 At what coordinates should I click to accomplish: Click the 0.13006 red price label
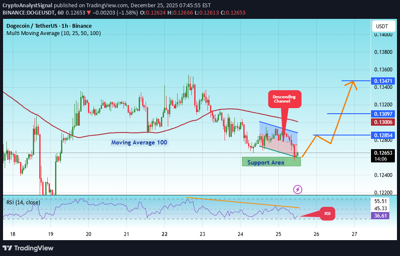383,122
